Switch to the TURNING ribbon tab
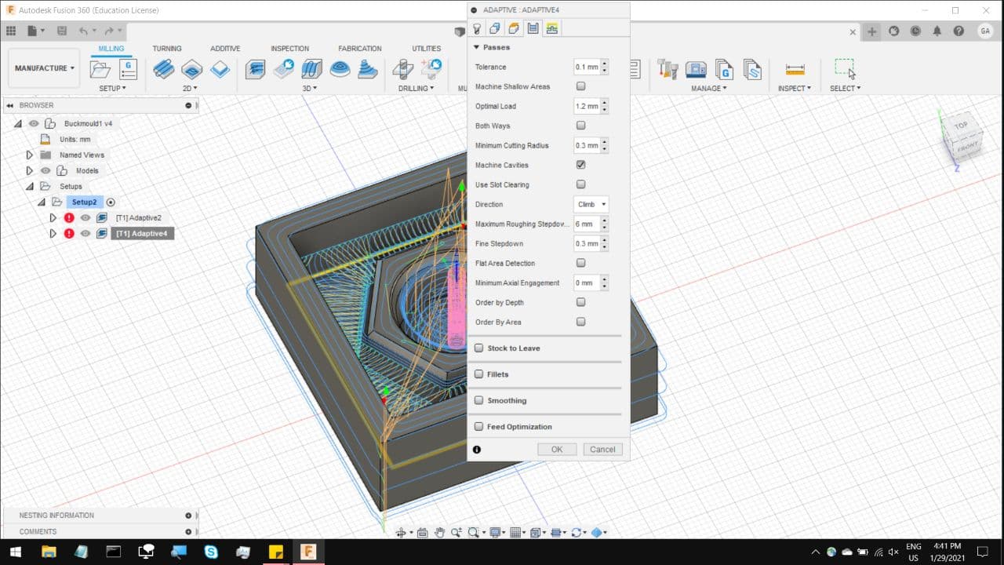The image size is (1004, 565). click(166, 49)
